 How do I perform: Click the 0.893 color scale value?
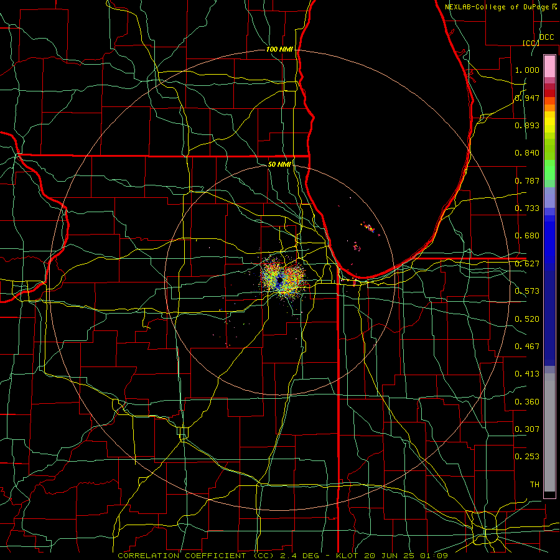[527, 125]
